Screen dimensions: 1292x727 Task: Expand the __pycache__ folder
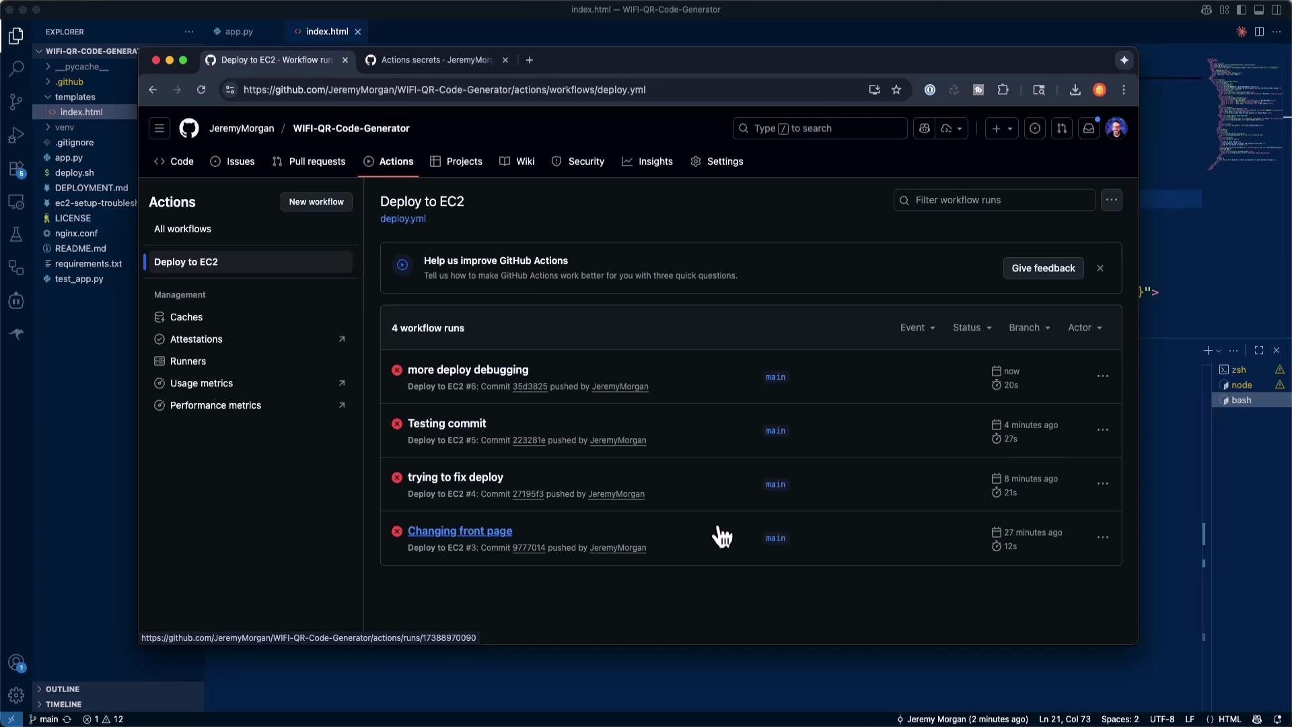tap(81, 67)
